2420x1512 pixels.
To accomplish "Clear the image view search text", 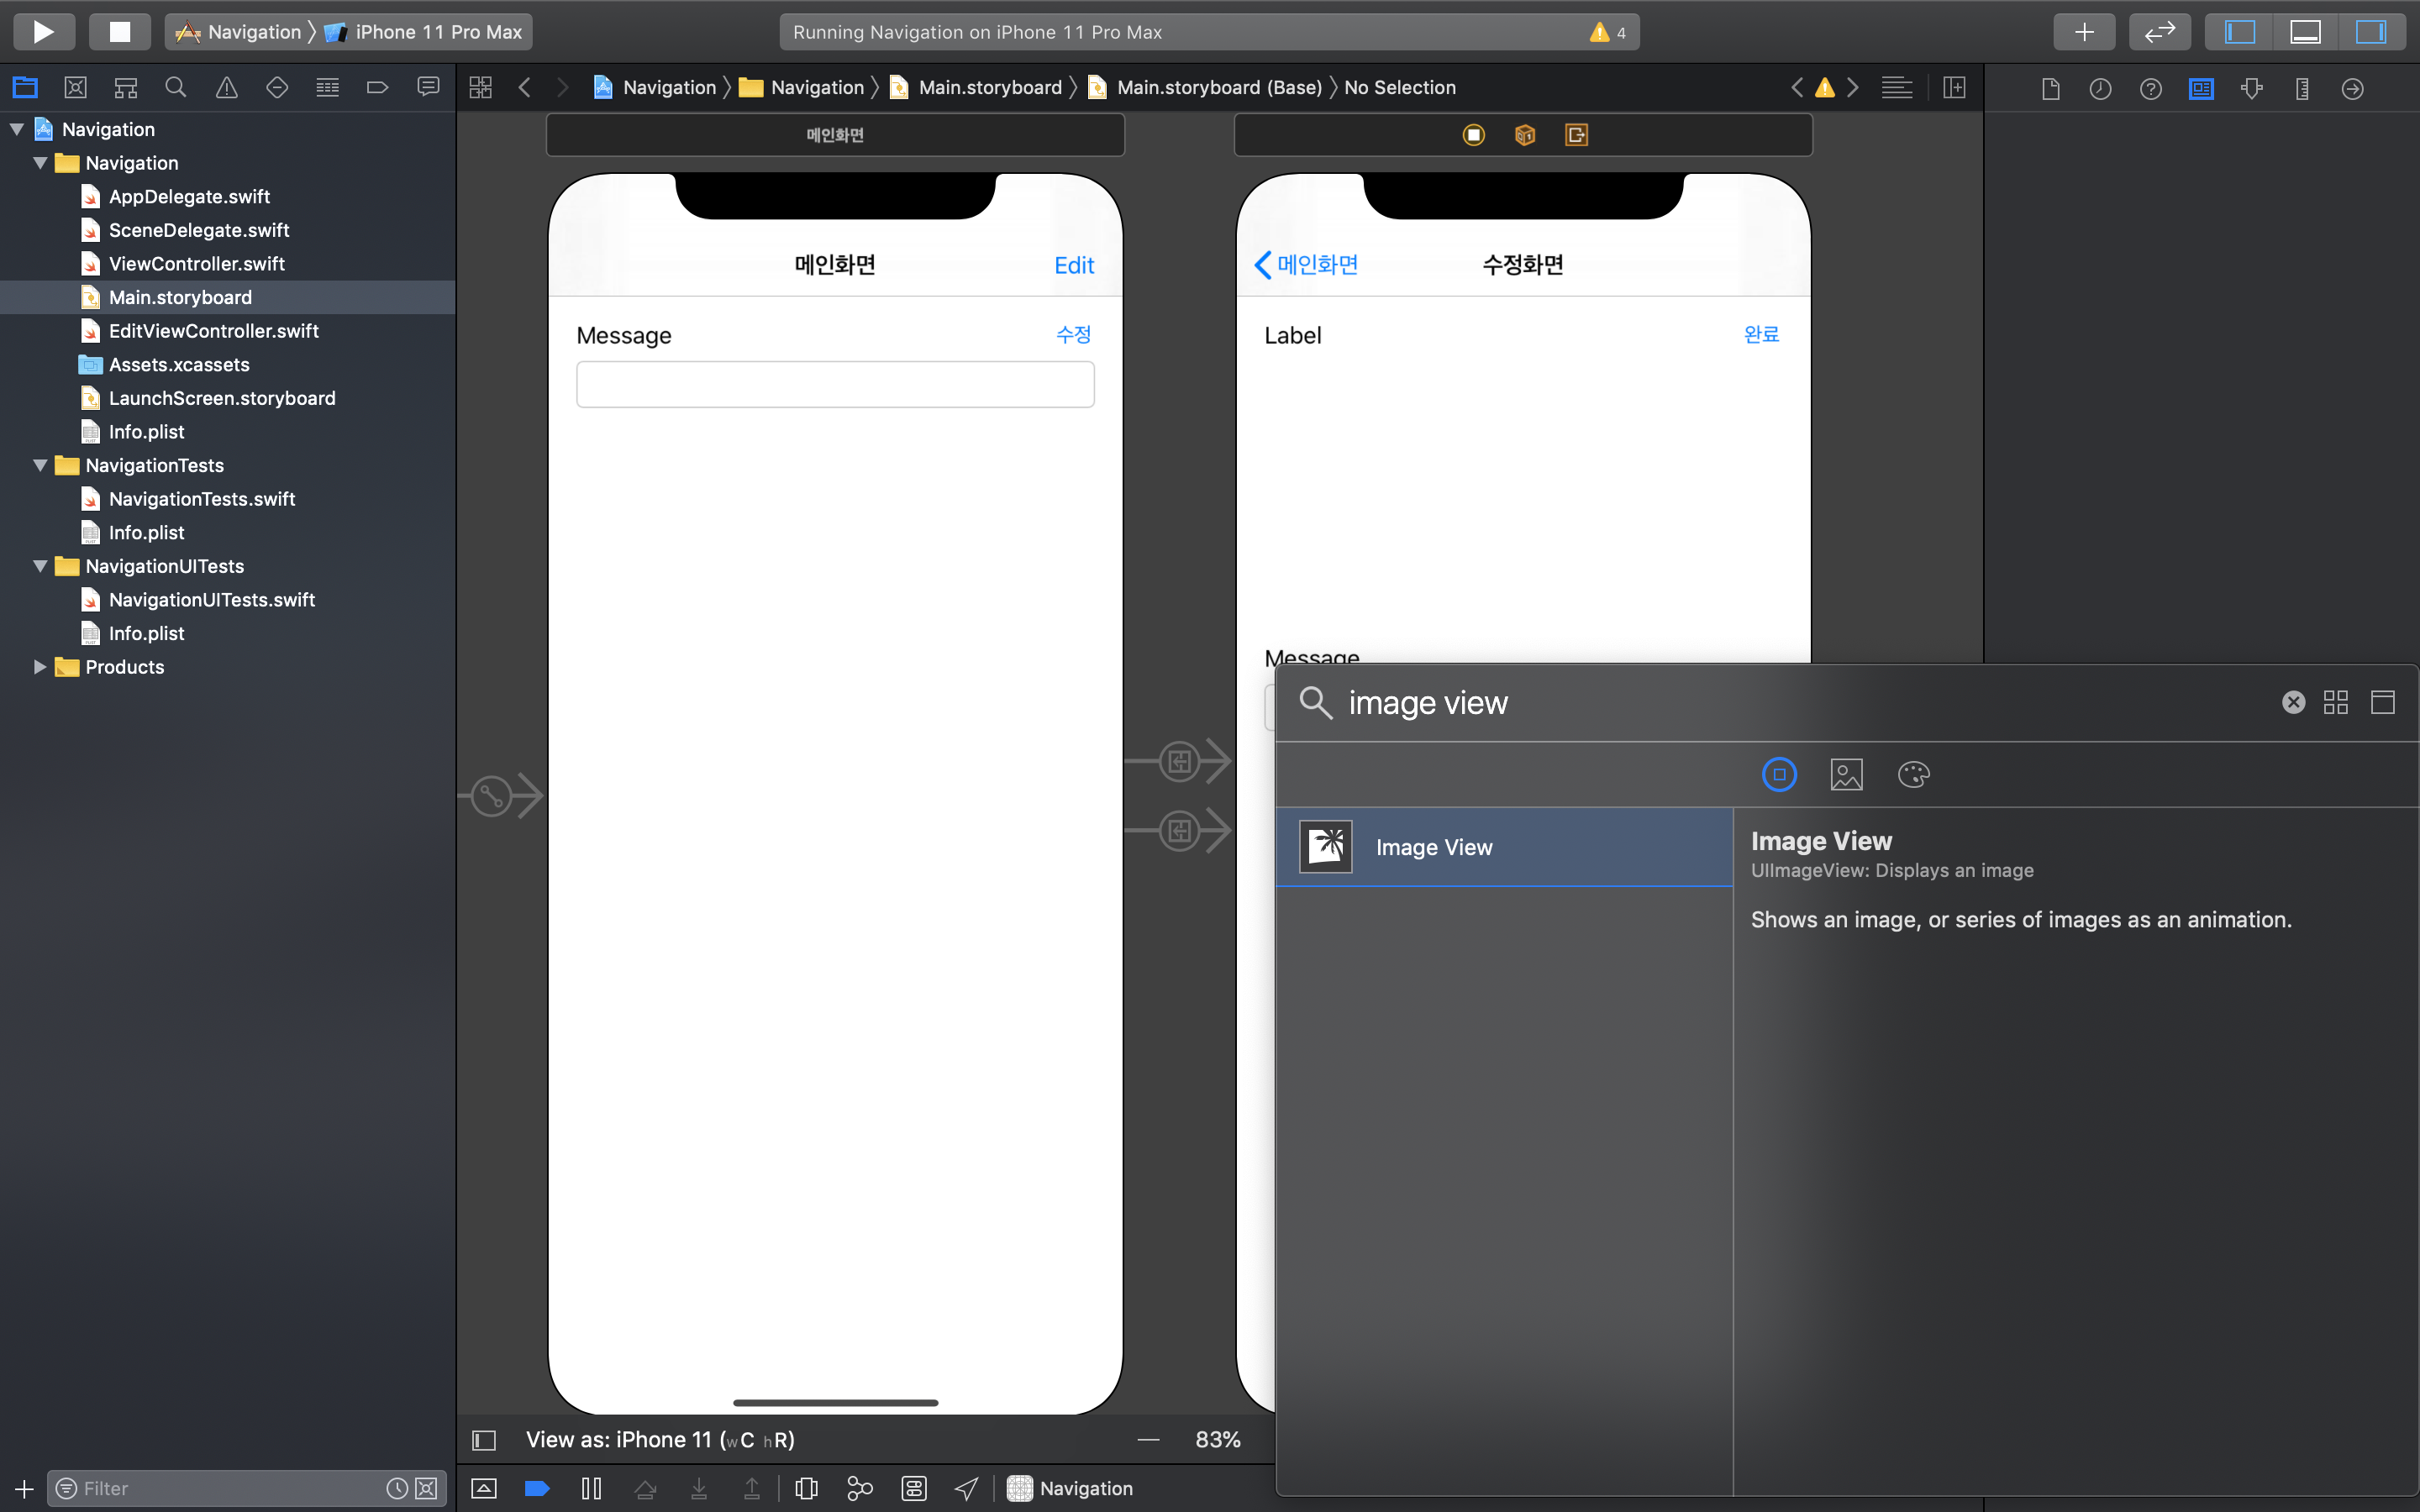I will point(2293,703).
